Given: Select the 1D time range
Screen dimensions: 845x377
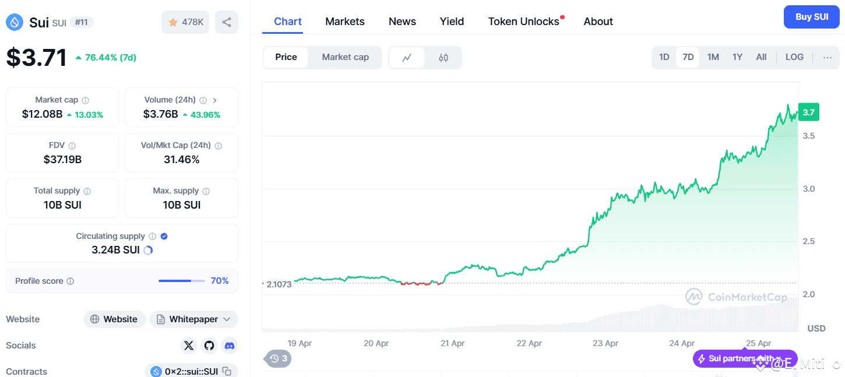Looking at the screenshot, I should (664, 57).
